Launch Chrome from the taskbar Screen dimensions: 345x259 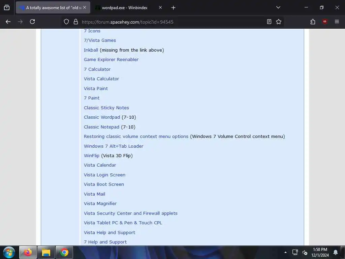point(64,252)
